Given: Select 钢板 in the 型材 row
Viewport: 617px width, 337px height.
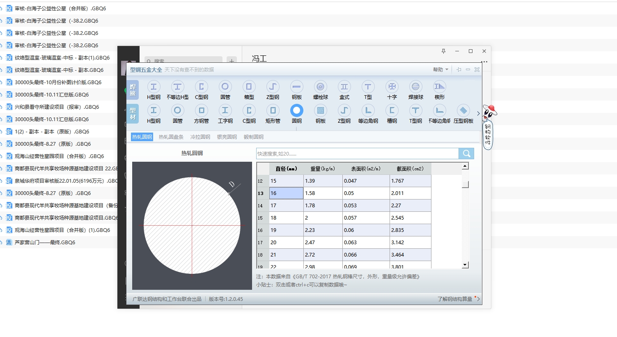Looking at the screenshot, I should tap(320, 114).
